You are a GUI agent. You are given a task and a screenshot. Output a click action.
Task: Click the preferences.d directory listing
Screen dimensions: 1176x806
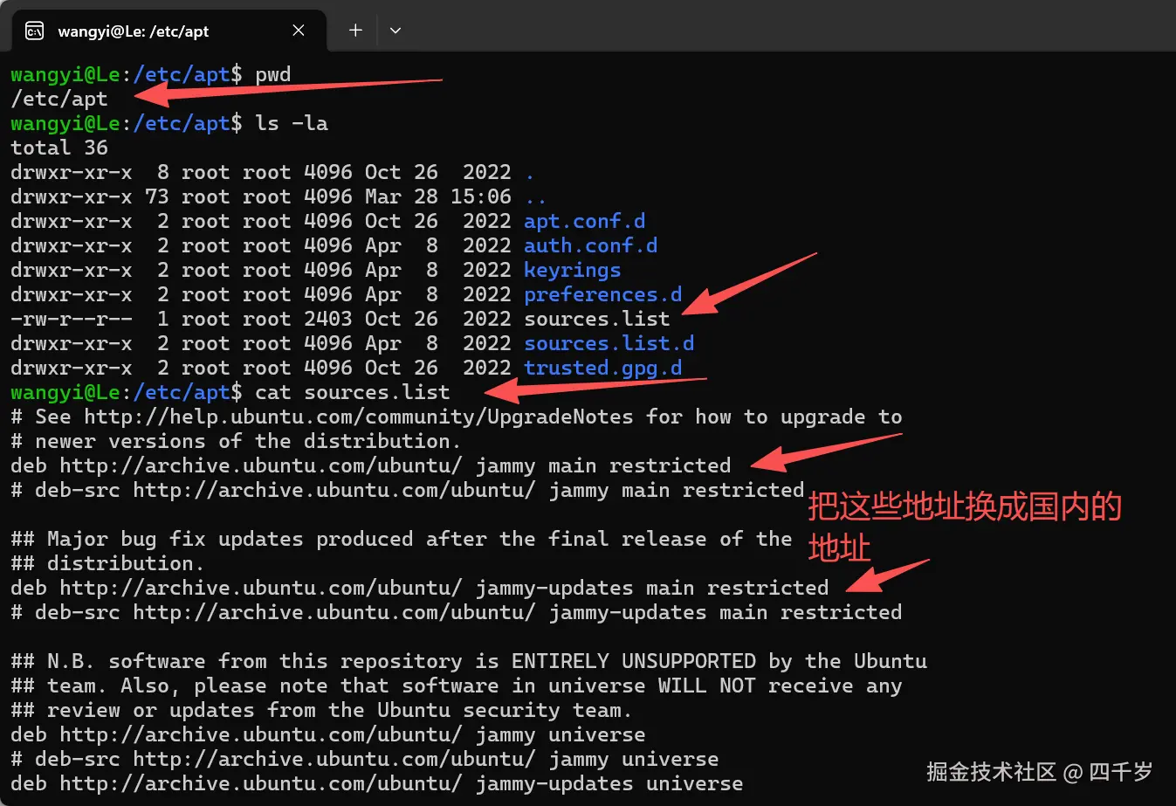tap(602, 294)
